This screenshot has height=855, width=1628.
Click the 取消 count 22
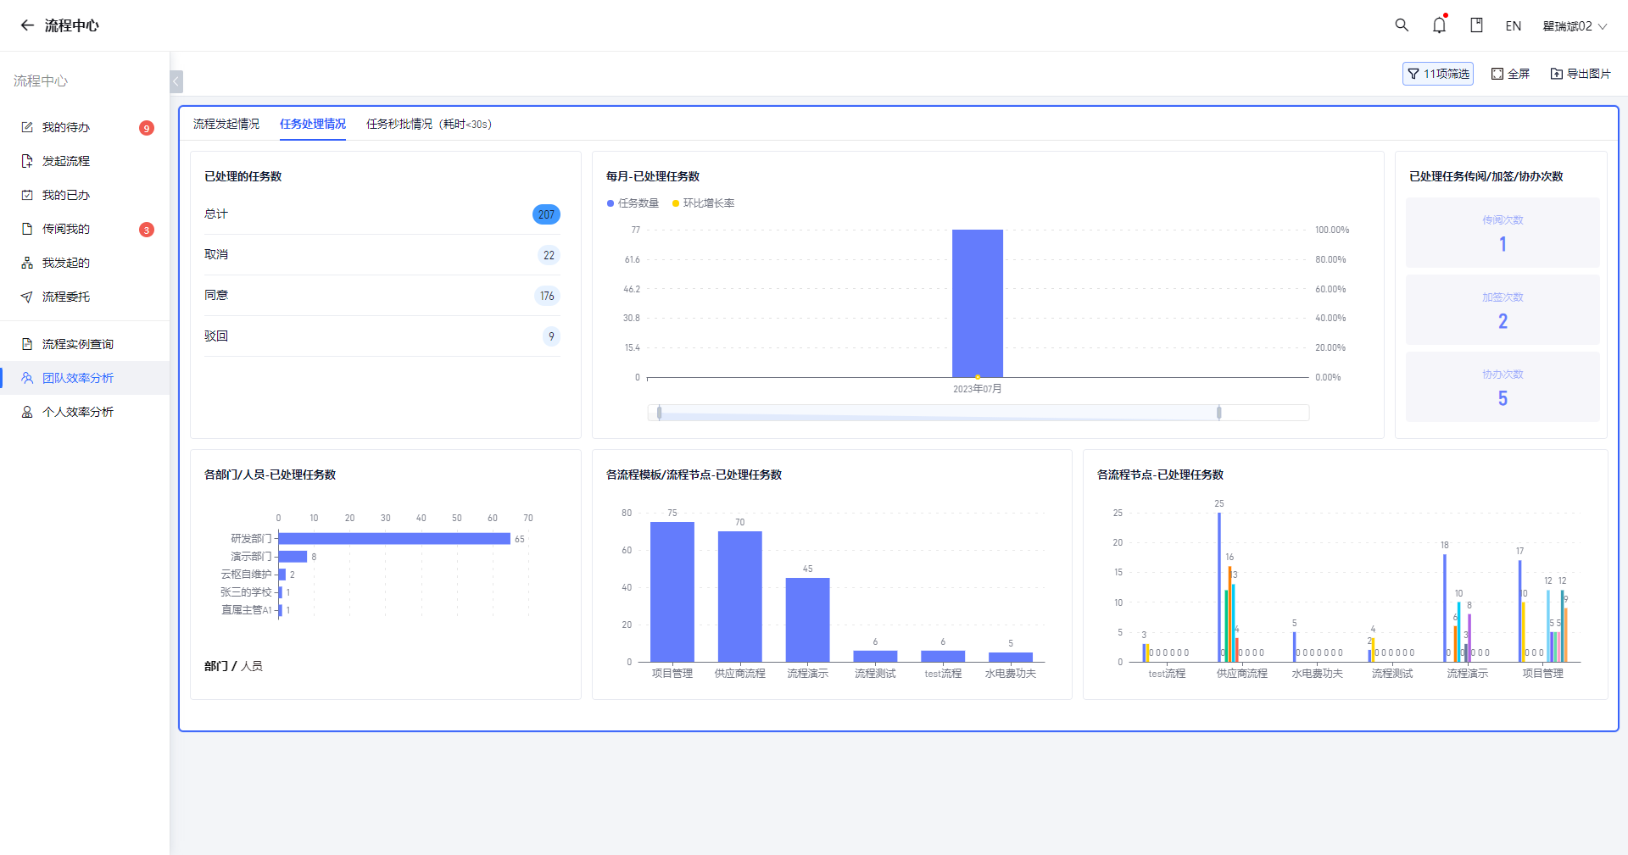point(549,255)
